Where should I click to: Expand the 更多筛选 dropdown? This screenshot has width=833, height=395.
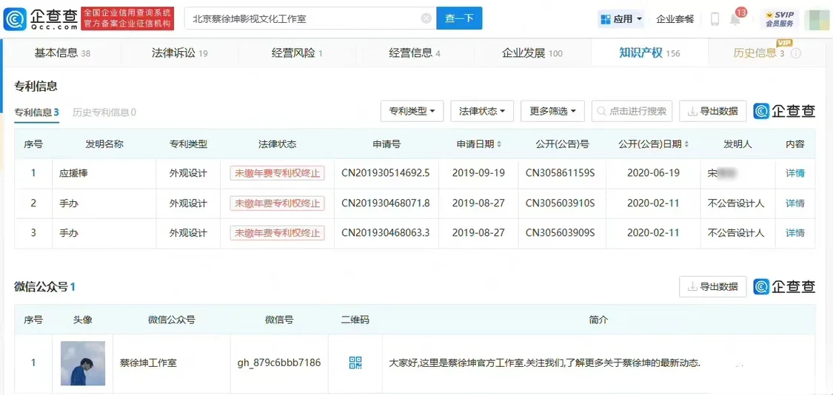tap(552, 111)
